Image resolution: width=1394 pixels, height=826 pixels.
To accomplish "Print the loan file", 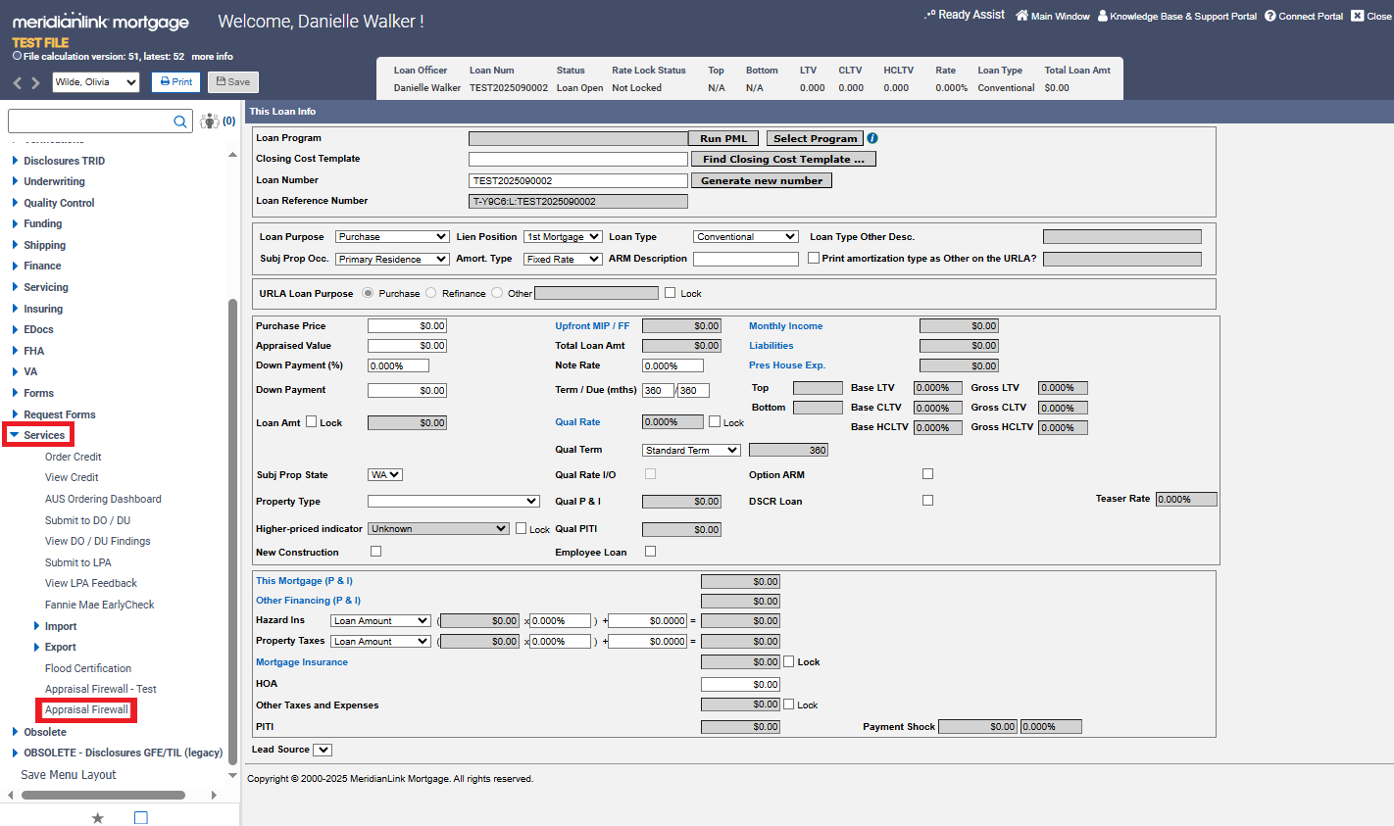I will click(176, 82).
